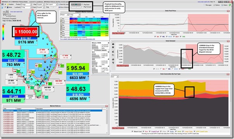The width and height of the screenshot is (234, 139).
Task: Click the refresh icon at top right
Action: [230, 5]
